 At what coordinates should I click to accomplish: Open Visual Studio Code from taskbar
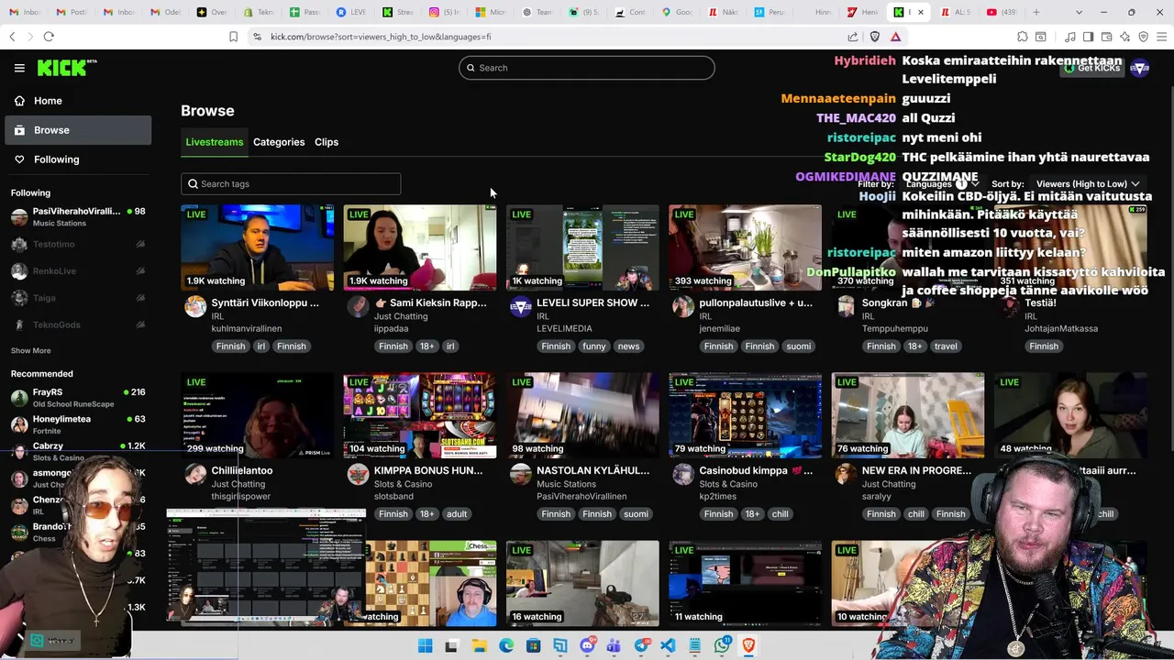tap(668, 646)
